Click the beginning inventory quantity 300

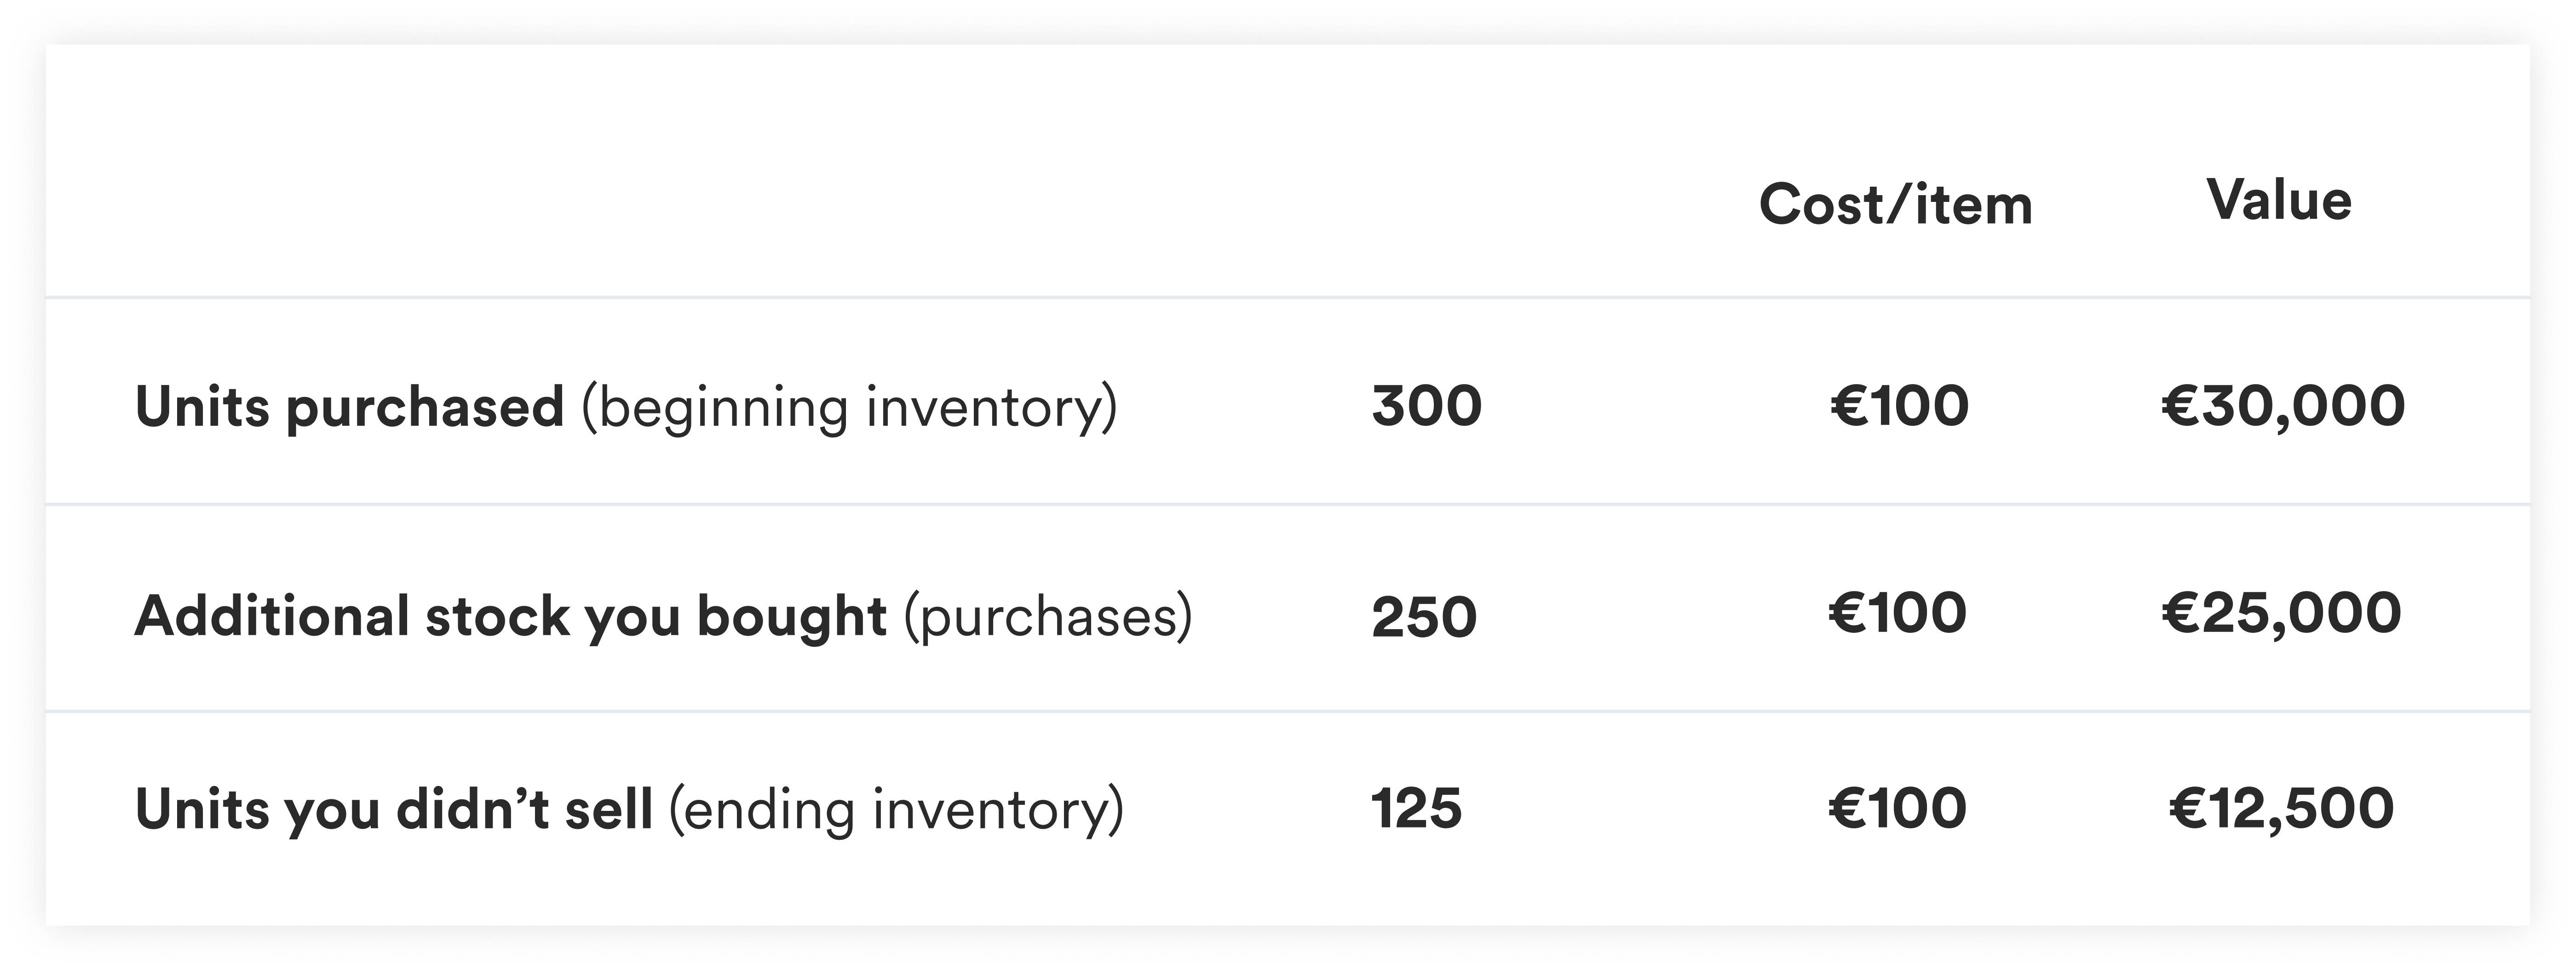point(1426,406)
